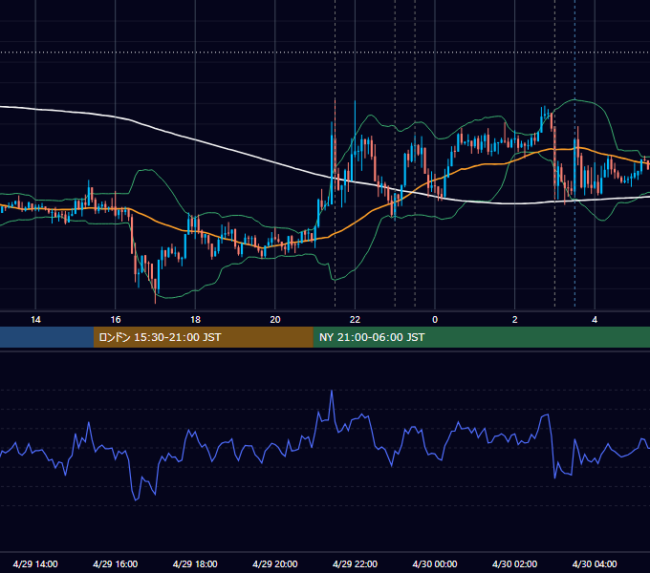The image size is (650, 573).
Task: Click the 2 hour label on price chart axis
Action: tap(514, 319)
